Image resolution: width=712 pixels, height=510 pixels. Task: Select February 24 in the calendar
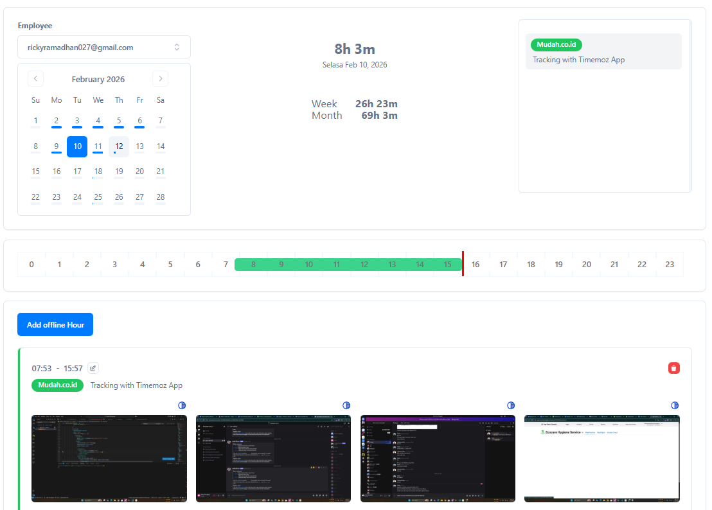point(77,197)
